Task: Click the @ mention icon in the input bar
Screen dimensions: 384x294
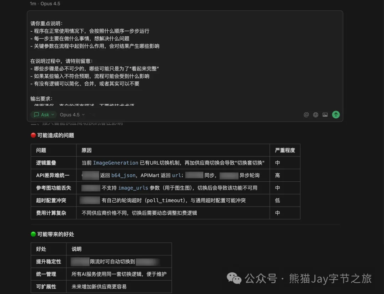Action: (306, 114)
